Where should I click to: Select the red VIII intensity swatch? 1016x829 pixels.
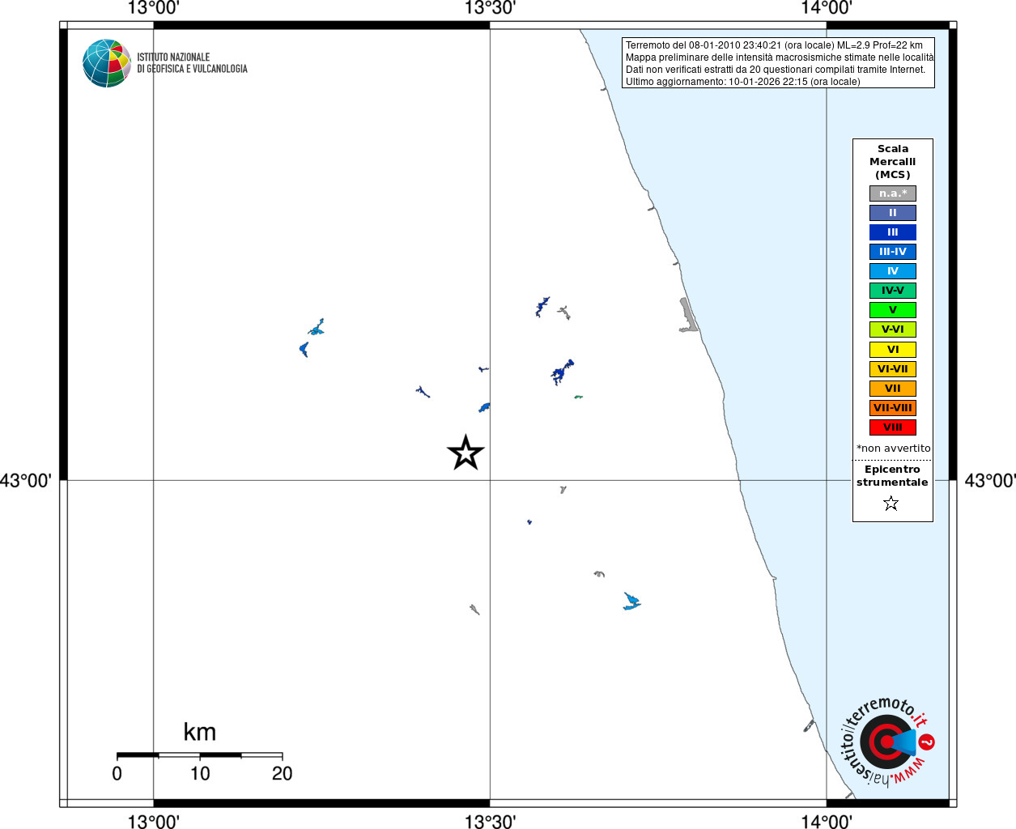pyautogui.click(x=892, y=427)
